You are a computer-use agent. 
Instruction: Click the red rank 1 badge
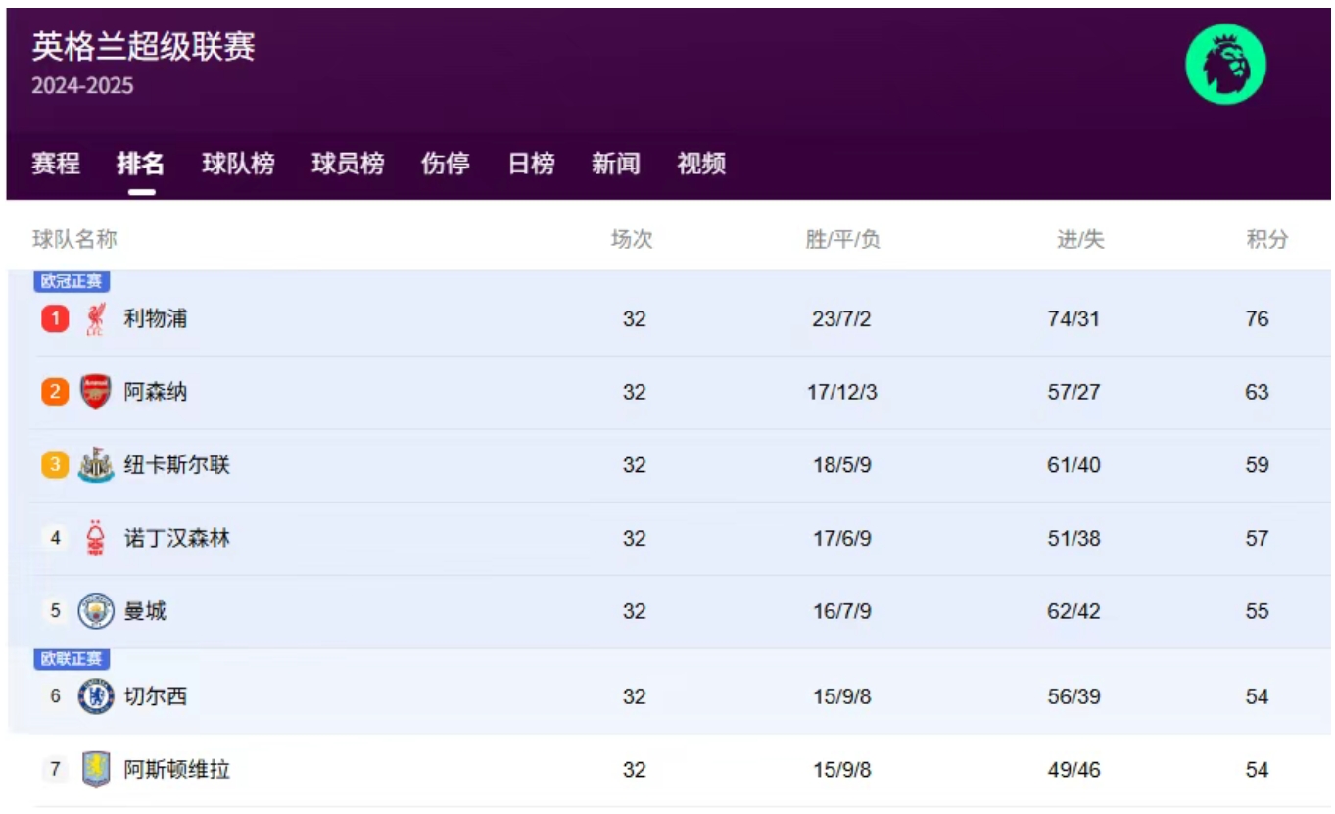click(55, 318)
